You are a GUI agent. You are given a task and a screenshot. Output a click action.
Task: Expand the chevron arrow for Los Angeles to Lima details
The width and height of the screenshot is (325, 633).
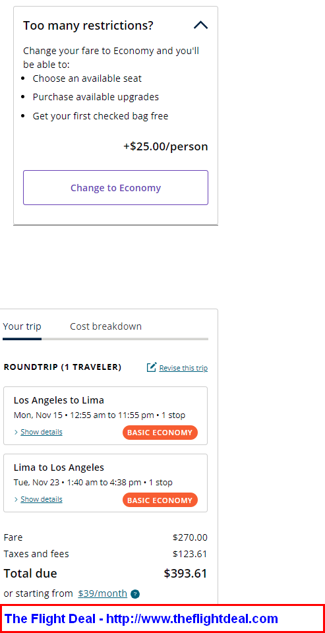[x=16, y=433]
